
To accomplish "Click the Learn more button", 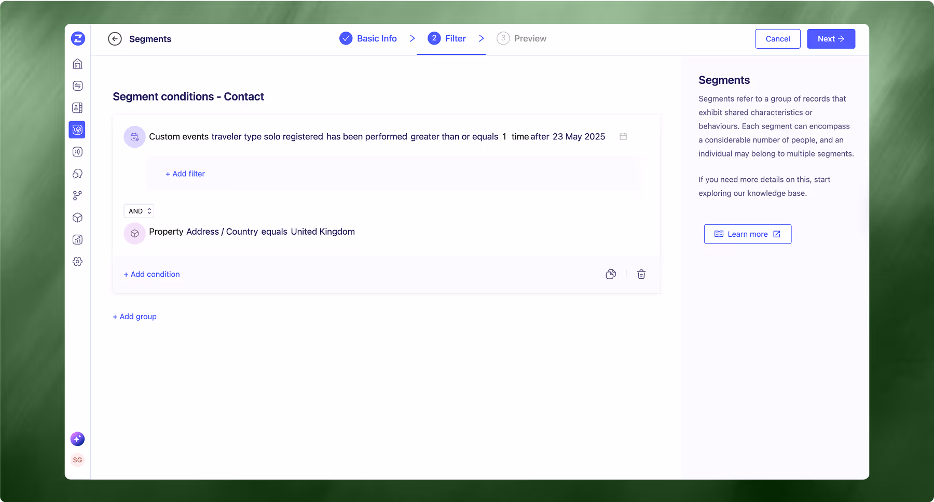I will point(748,234).
